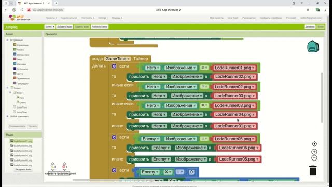Expand the Любой компонент tree node
The width and height of the screenshot is (332, 187).
point(7,116)
